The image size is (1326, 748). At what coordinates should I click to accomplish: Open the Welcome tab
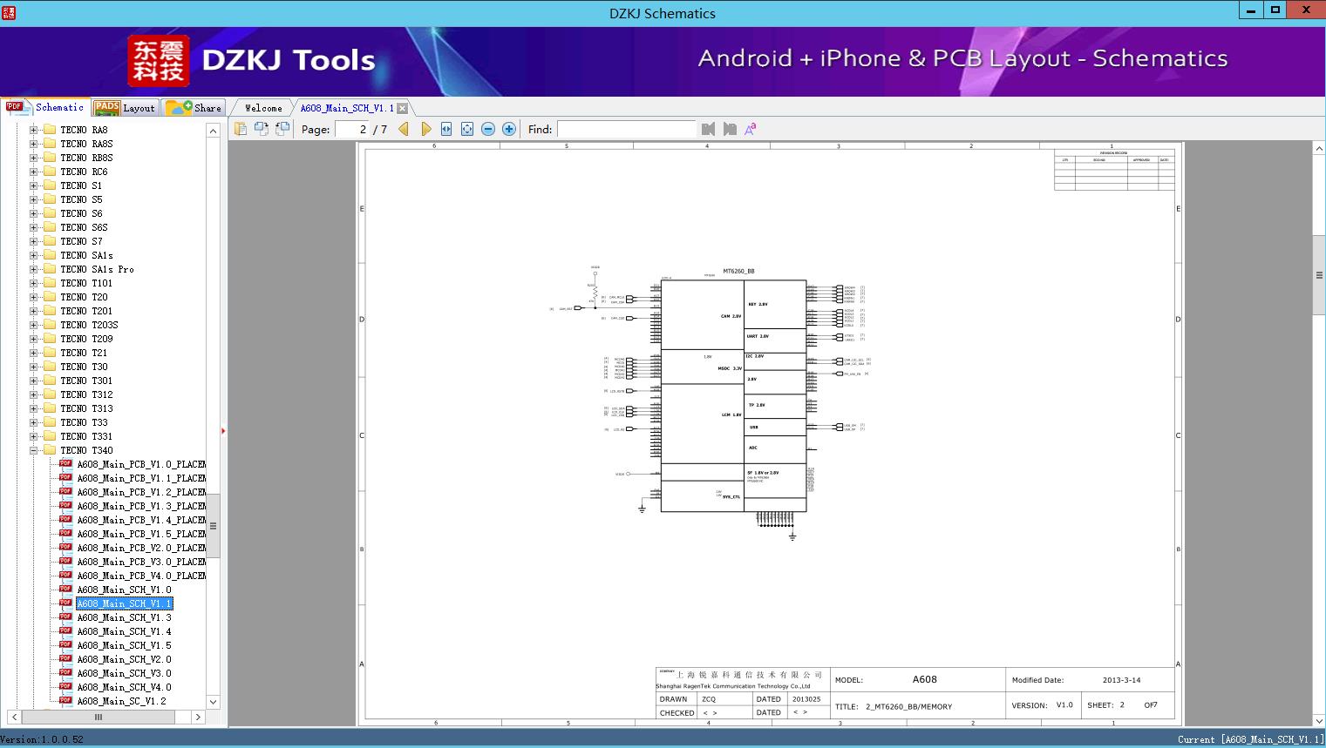point(262,108)
